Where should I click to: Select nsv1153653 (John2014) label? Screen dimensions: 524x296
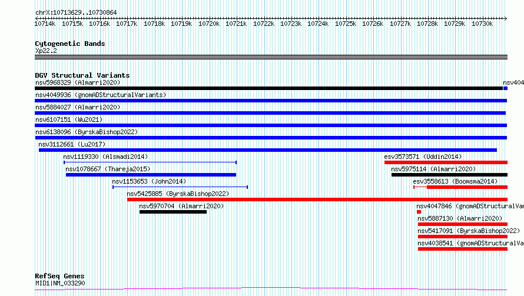(x=149, y=181)
